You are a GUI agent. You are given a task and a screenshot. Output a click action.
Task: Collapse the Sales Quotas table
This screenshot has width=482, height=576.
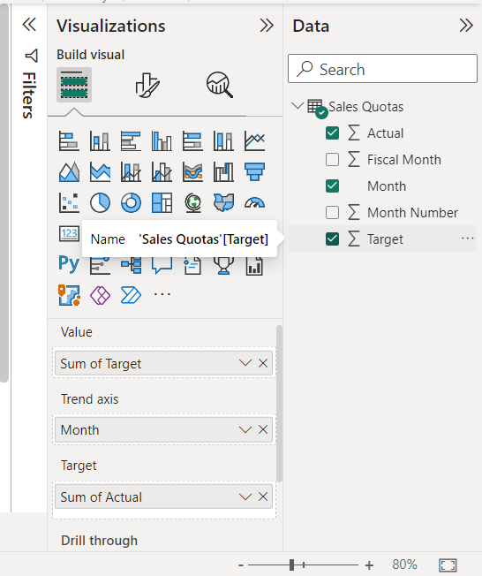[x=297, y=106]
